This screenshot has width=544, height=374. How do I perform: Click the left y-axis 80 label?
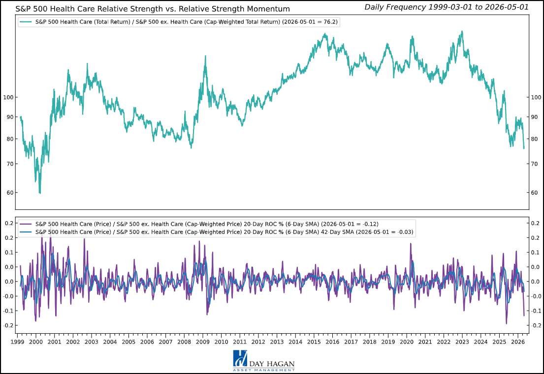coord(10,139)
